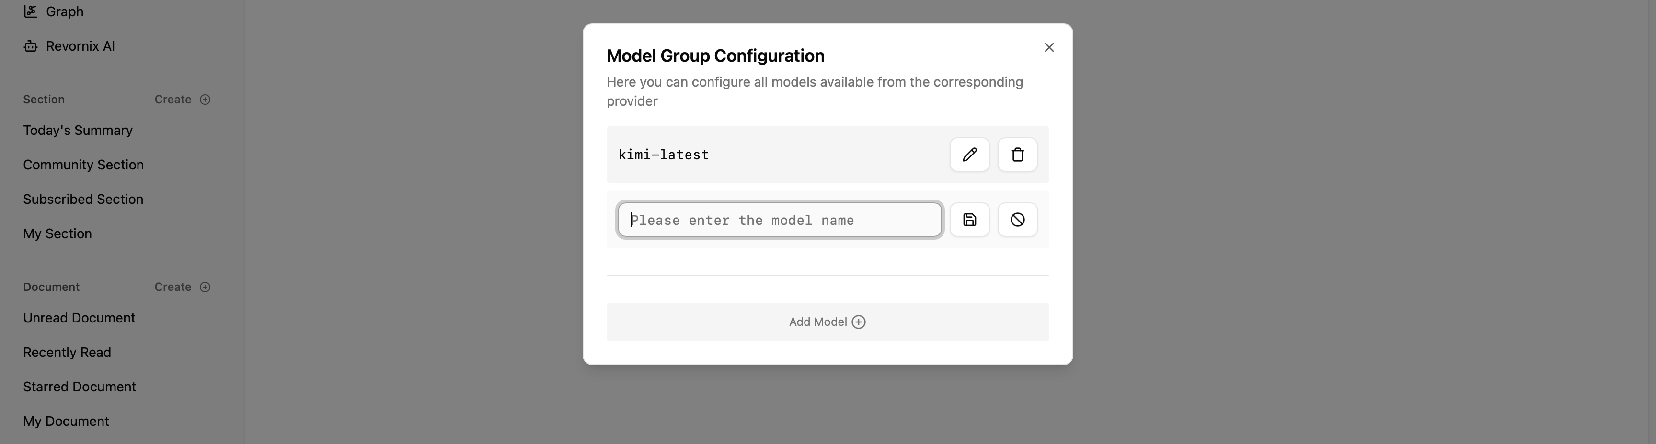Cancel new model entry with the ban icon
This screenshot has width=1656, height=444.
pyautogui.click(x=1017, y=220)
